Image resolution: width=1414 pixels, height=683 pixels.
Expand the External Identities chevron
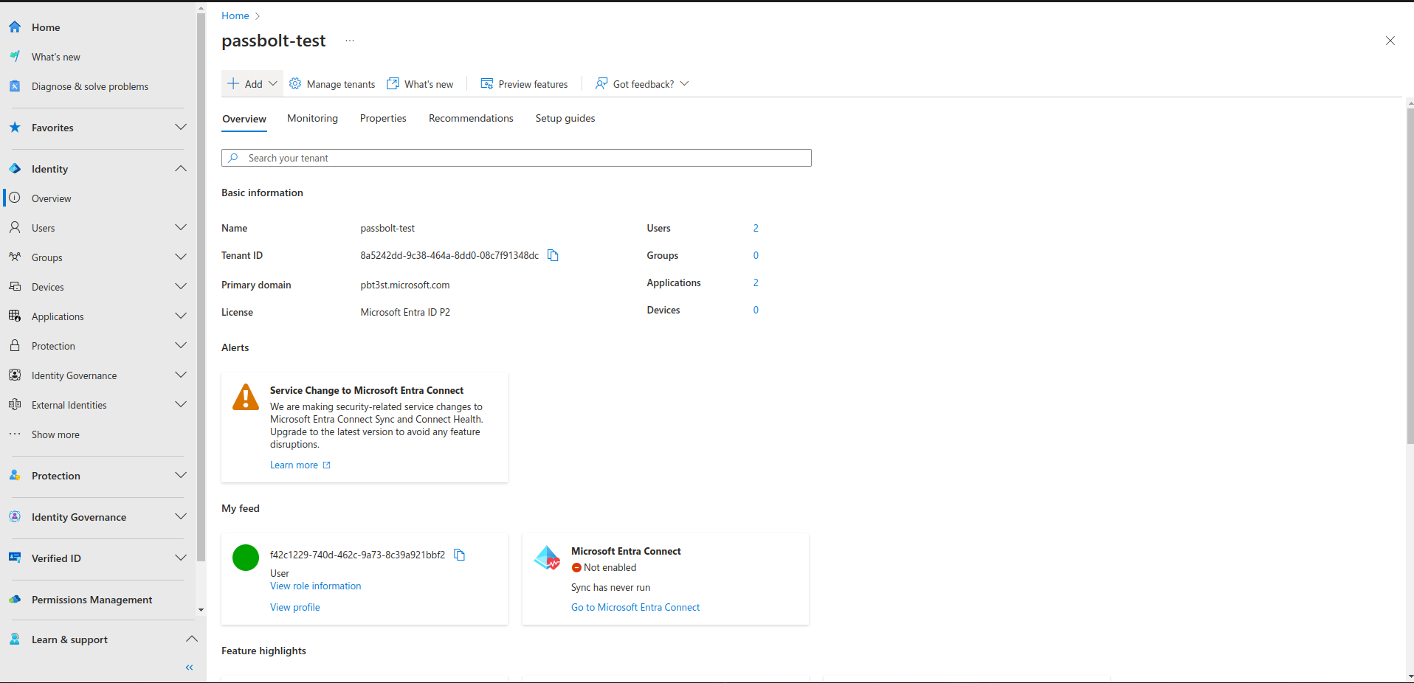[181, 405]
